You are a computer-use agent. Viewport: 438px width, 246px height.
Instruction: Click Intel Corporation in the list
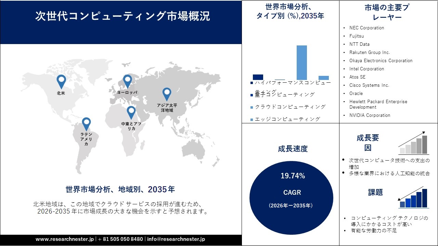[x=366, y=69]
